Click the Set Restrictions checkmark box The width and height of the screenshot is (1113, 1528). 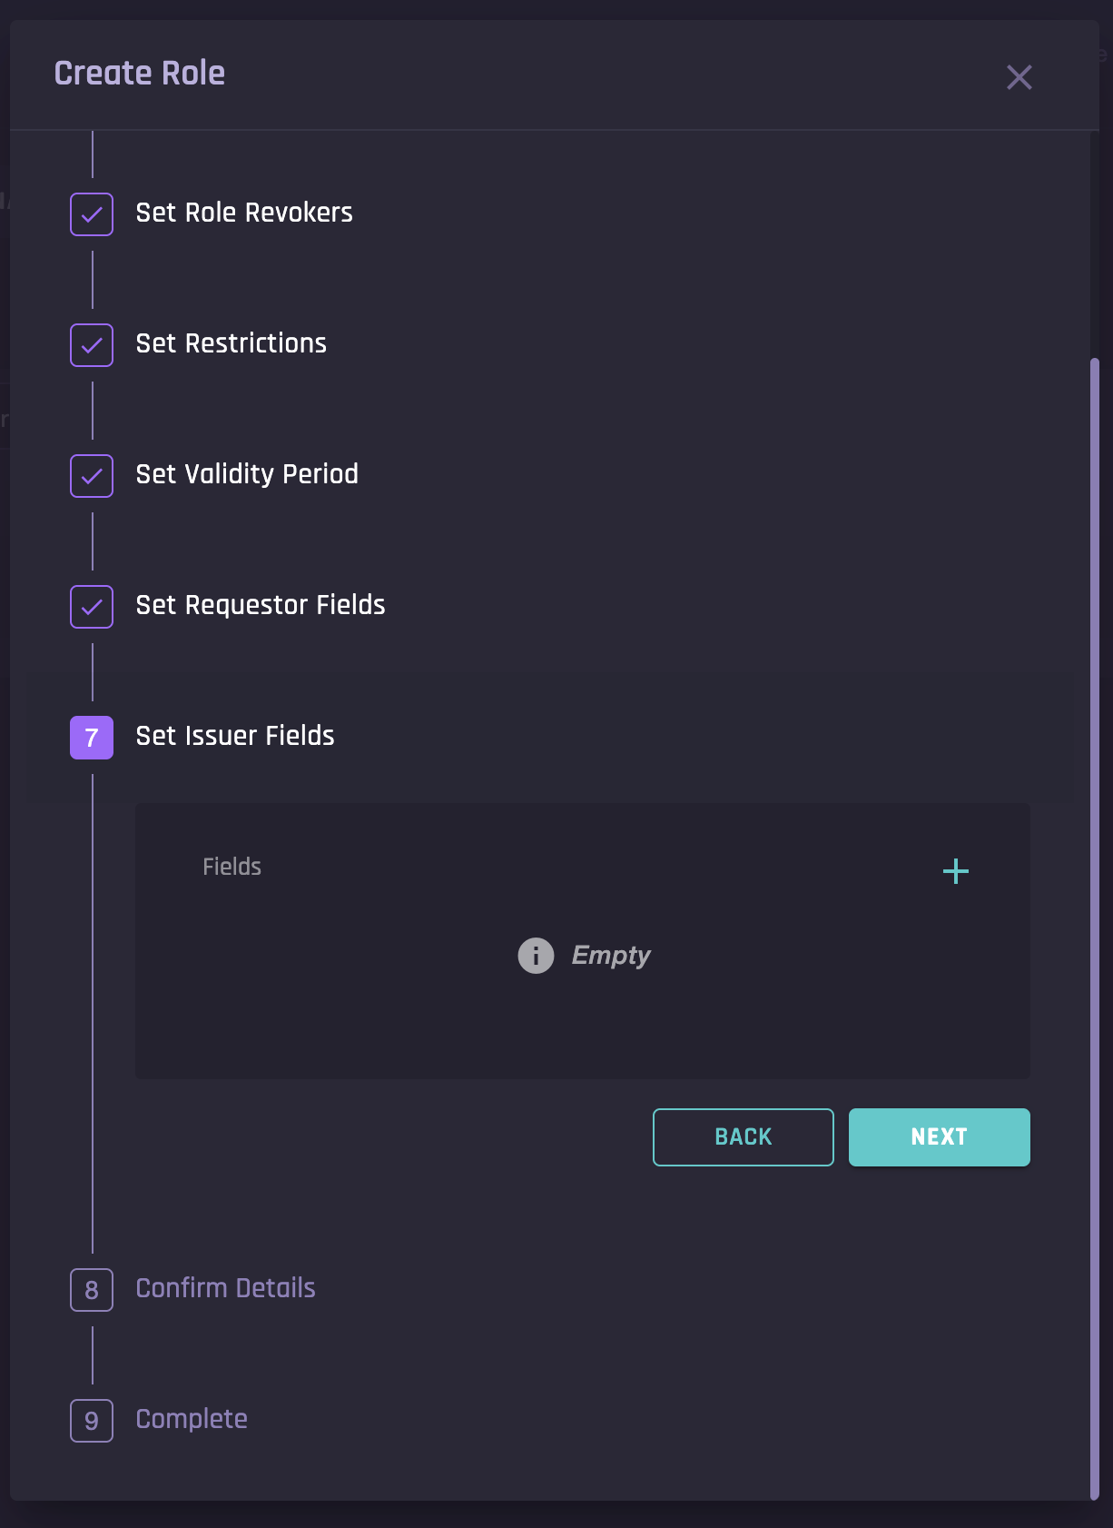pyautogui.click(x=92, y=345)
